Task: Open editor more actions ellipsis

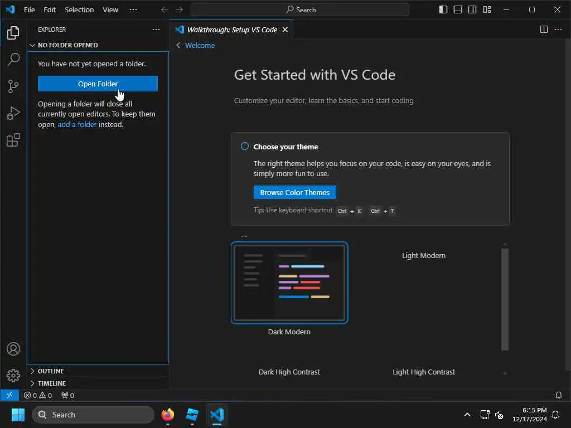Action: coord(558,30)
